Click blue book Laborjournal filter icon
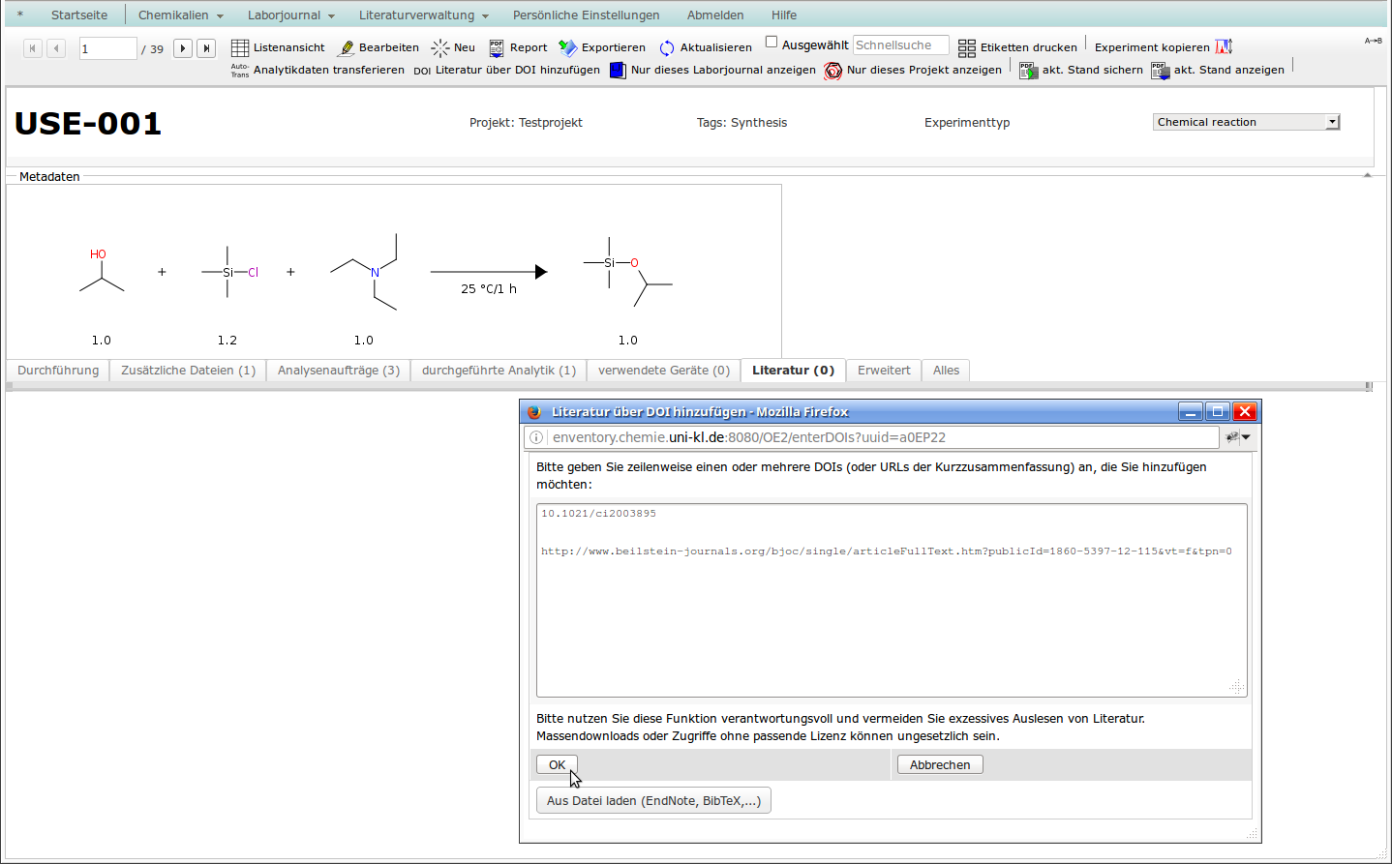1392x864 pixels. 618,71
